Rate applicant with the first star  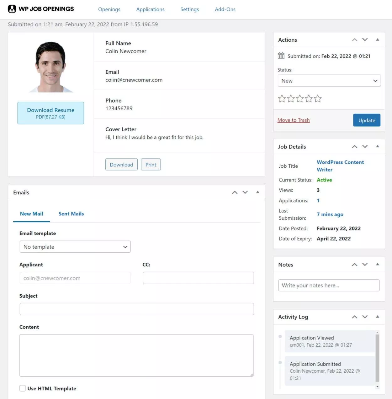(x=282, y=99)
